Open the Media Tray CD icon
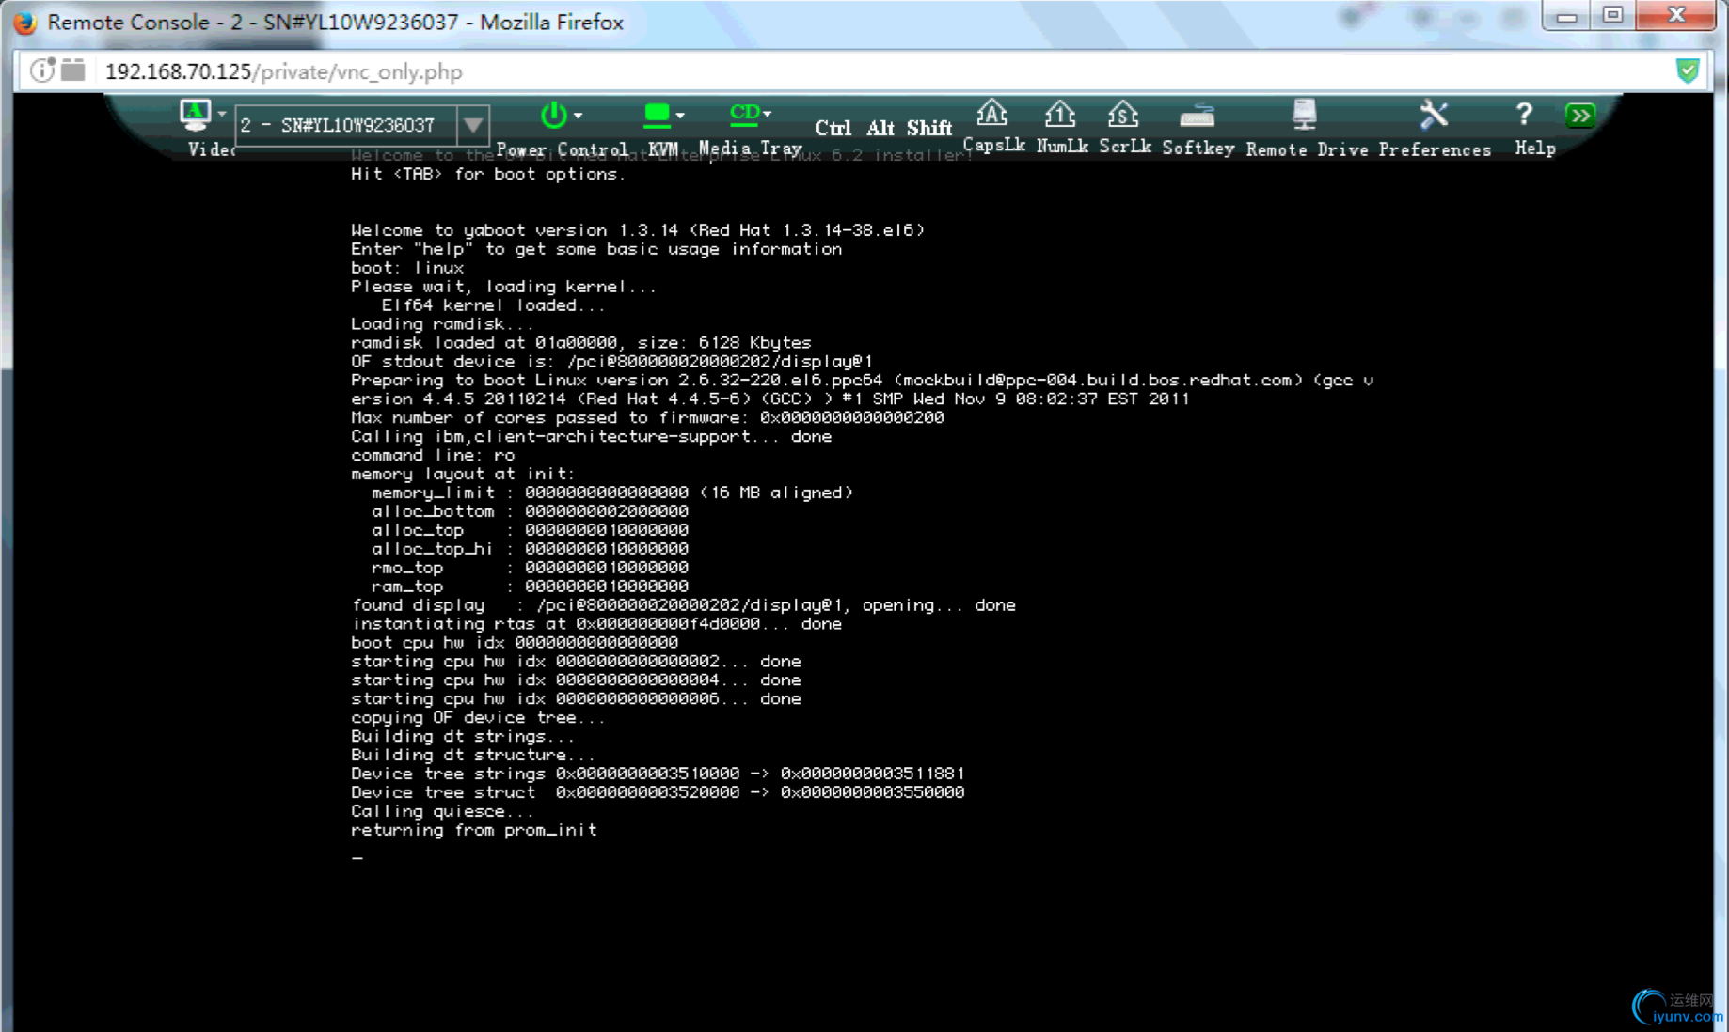 744,115
